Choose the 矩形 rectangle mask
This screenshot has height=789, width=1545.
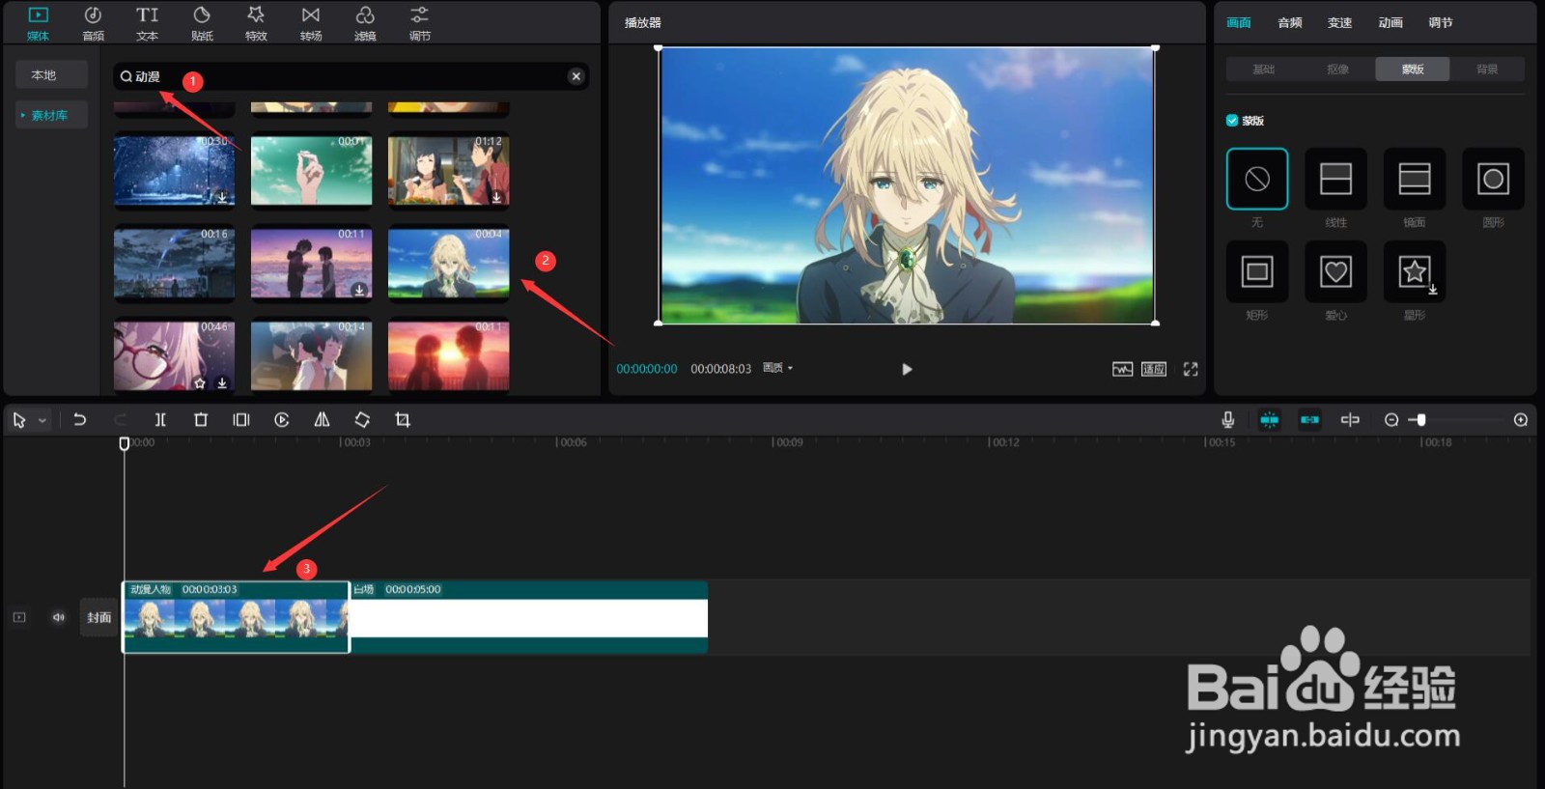tap(1257, 271)
